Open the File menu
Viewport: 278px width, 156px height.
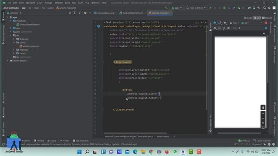point(9,3)
